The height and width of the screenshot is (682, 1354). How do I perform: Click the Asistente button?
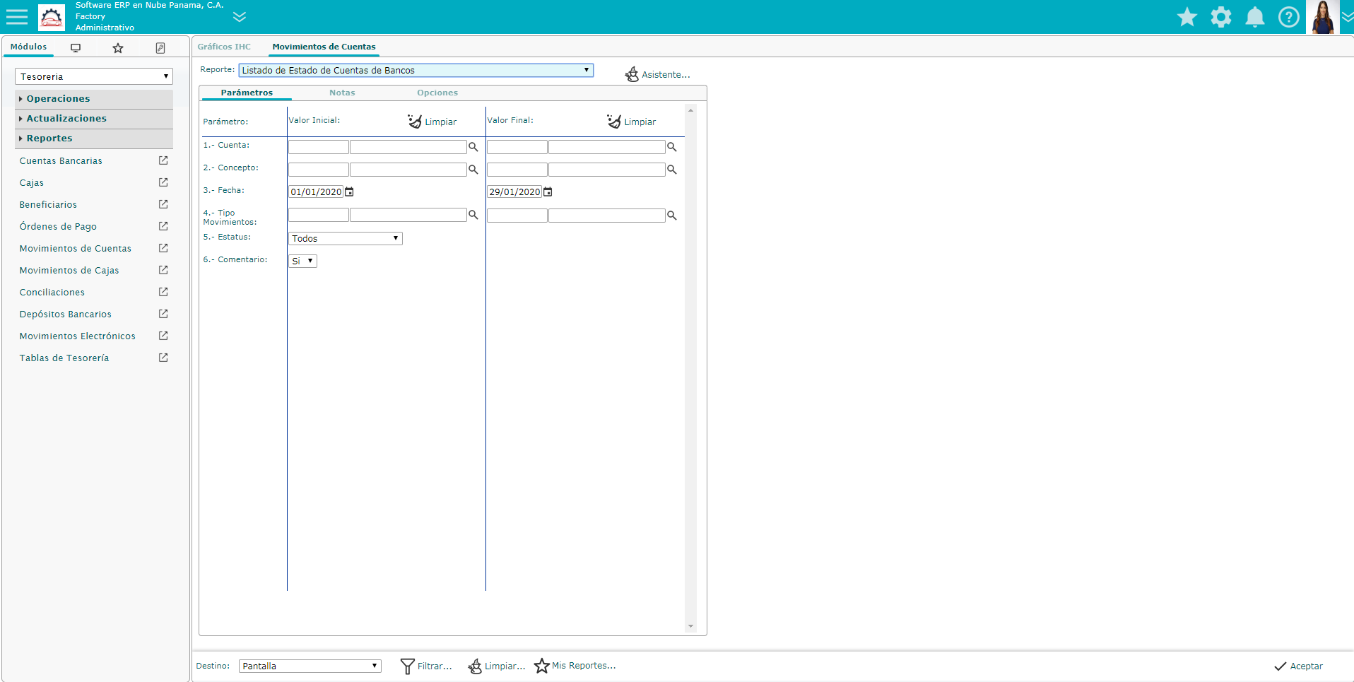(x=657, y=74)
